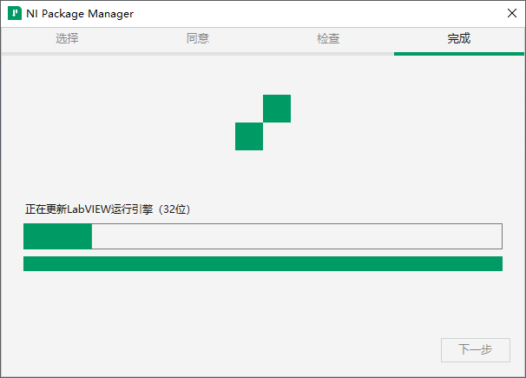Click the filled part of the package progress bar
The image size is (526, 378).
[x=57, y=236]
